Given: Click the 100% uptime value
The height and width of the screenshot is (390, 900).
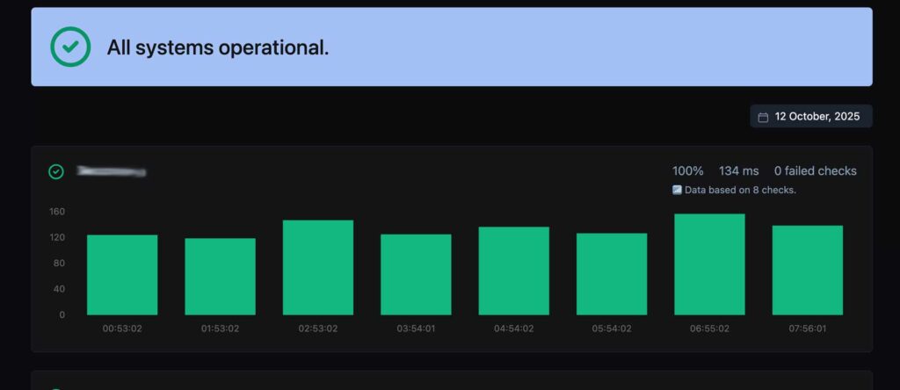Looking at the screenshot, I should (x=687, y=171).
